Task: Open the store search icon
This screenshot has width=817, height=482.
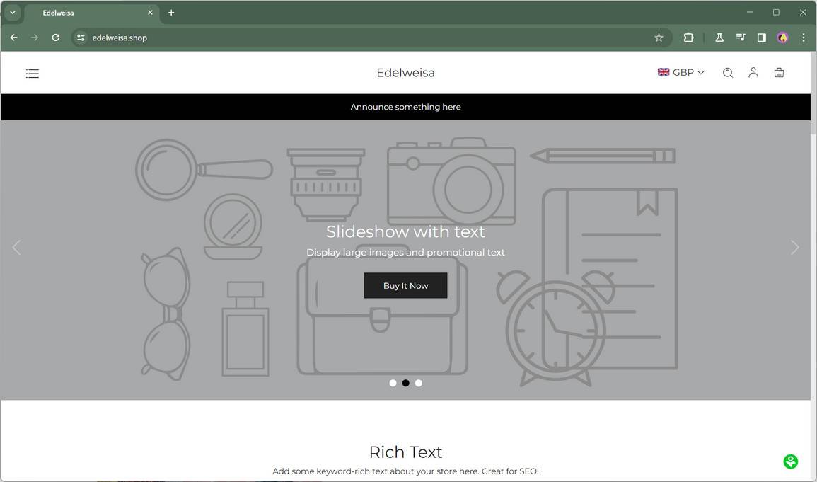Action: point(728,73)
